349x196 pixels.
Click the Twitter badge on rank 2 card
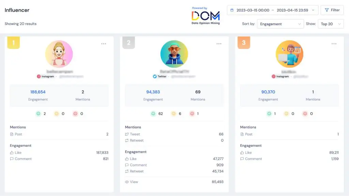click(160, 76)
